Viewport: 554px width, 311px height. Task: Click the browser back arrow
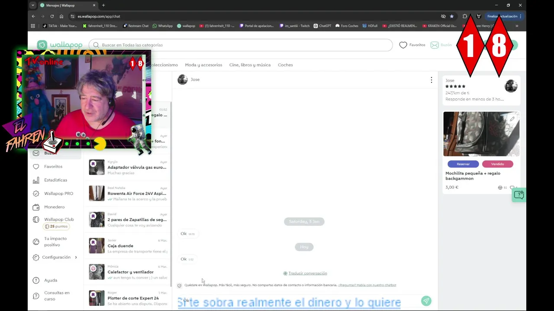(33, 16)
